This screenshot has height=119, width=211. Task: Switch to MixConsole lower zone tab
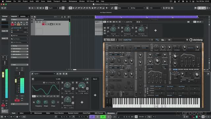pyautogui.click(x=38, y=113)
